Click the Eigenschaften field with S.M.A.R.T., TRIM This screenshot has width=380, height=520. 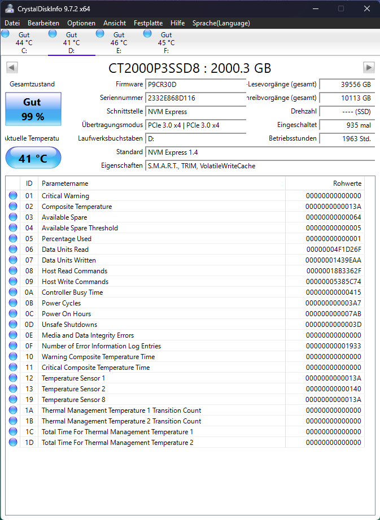tap(260, 166)
